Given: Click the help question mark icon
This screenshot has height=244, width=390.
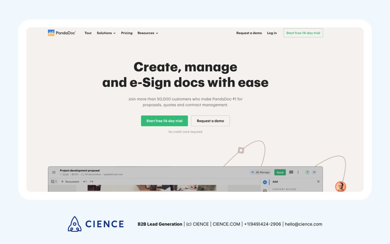Looking at the screenshot, I should coord(307,172).
